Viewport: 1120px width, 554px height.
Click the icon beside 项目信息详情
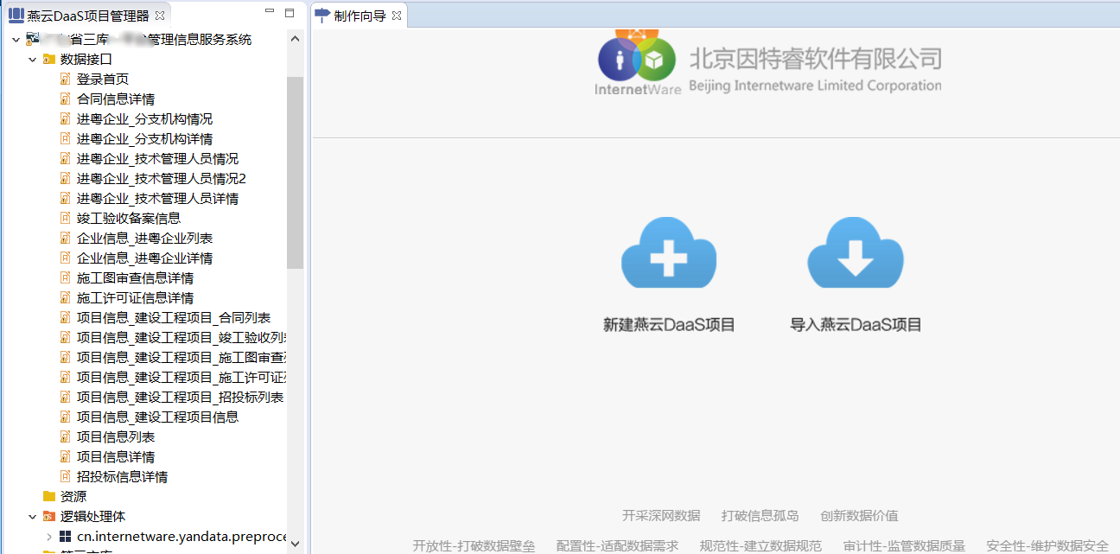65,456
